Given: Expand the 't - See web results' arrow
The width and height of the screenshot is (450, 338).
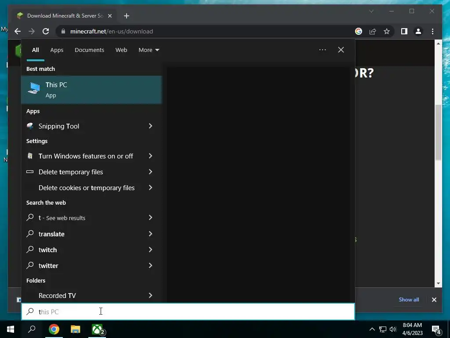Looking at the screenshot, I should pyautogui.click(x=150, y=217).
